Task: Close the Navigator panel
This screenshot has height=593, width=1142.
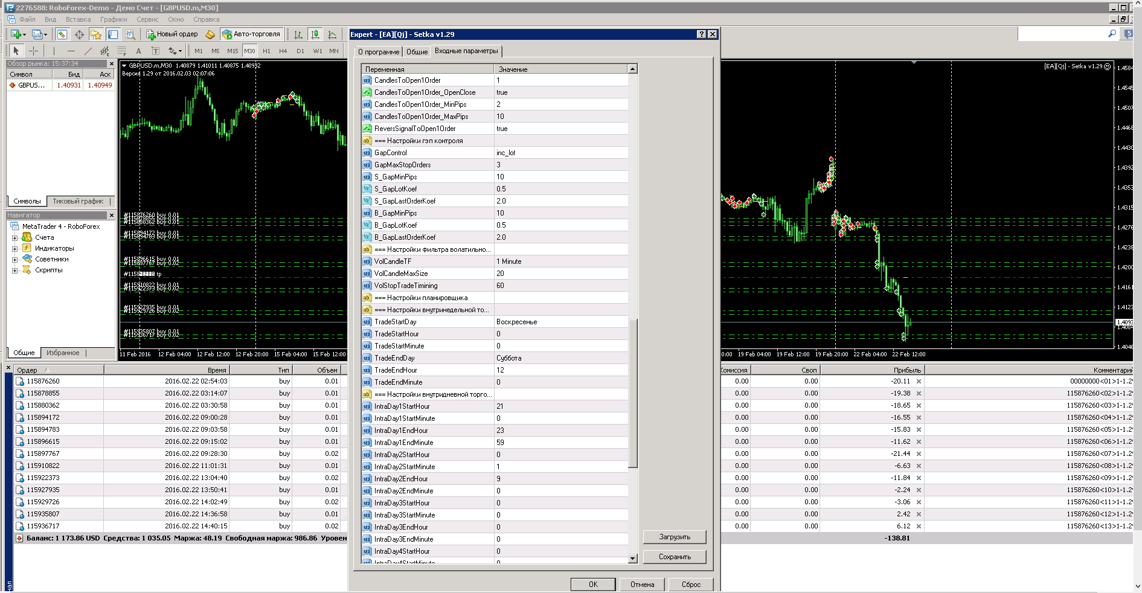Action: coord(111,215)
